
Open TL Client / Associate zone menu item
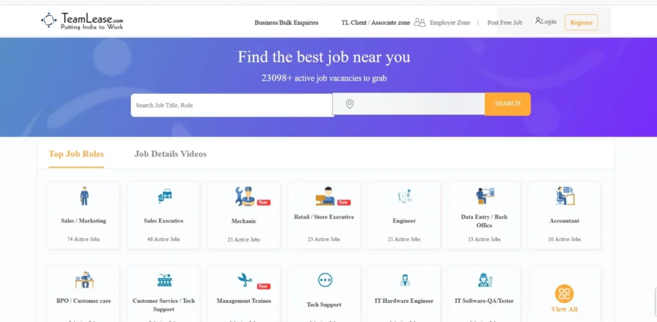376,22
